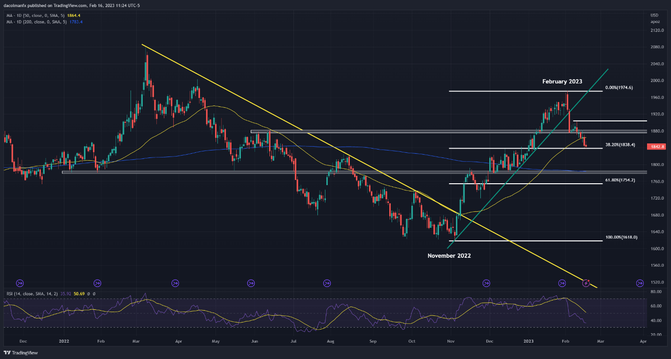Click the lightning-bolt event marker in mid-February 2023
This screenshot has height=359, width=671.
click(x=586, y=283)
